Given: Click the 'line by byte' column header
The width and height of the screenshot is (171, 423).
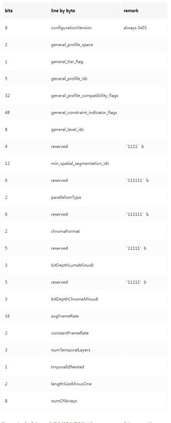Looking at the screenshot, I should [x=63, y=11].
